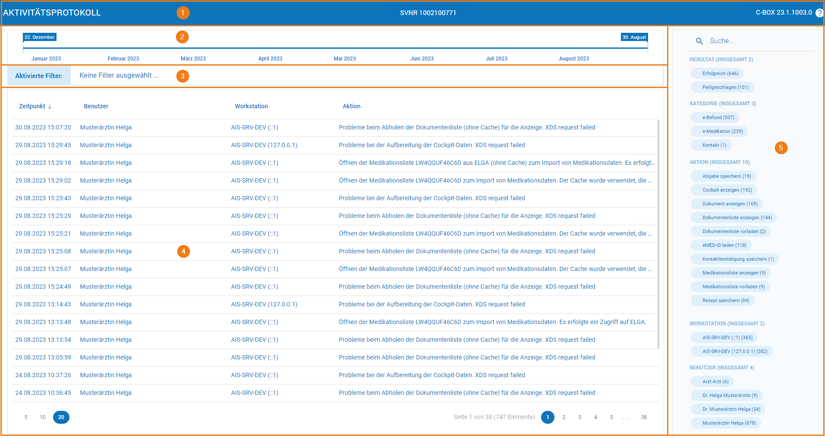Viewport: 825px width, 438px height.
Task: Click the search magnifier icon
Action: [699, 41]
